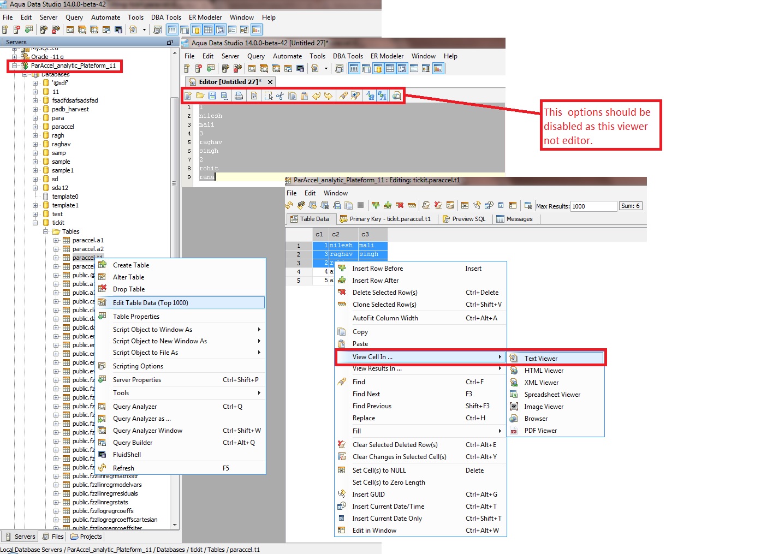
Task: Open the Query menu in the main window
Action: 74,17
